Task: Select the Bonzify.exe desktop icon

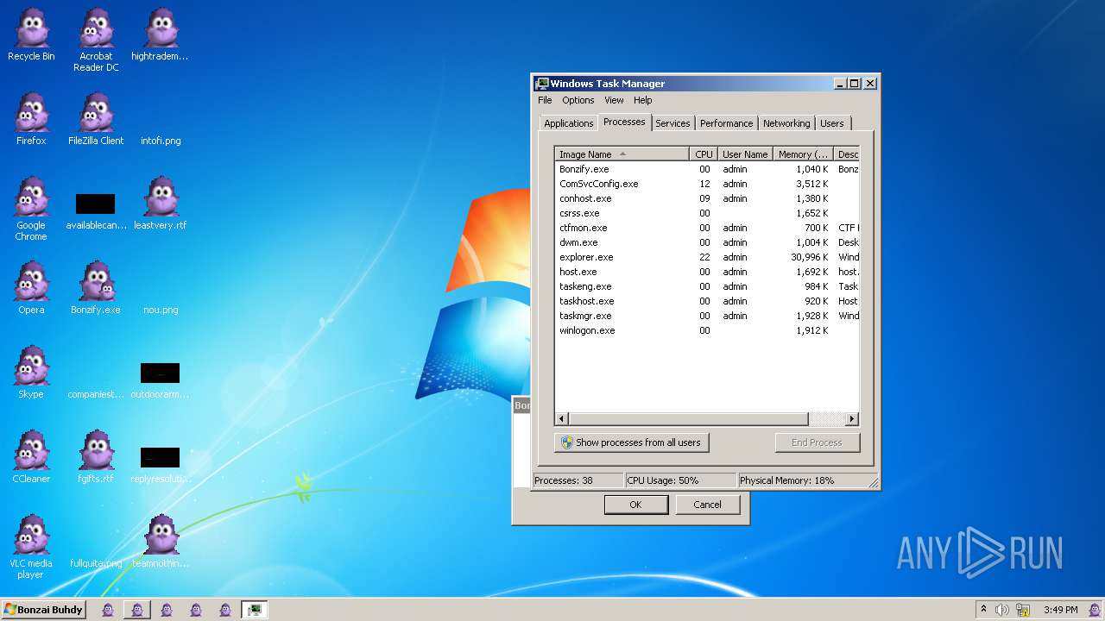Action: (96, 289)
